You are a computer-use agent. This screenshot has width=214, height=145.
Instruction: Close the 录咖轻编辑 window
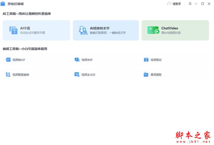(x=209, y=4)
